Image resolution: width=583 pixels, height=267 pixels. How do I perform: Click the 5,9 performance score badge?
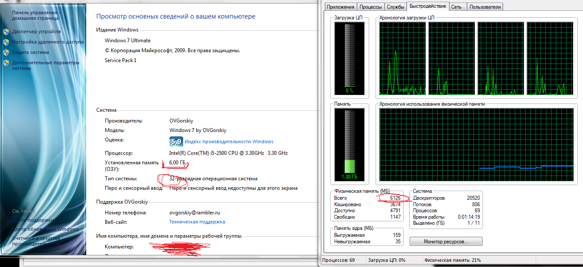coord(176,141)
